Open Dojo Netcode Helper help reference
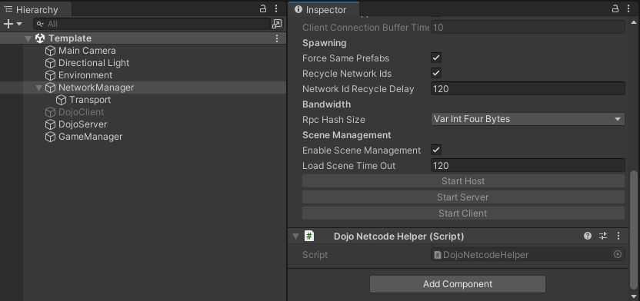This screenshot has height=301, width=640. coord(588,236)
